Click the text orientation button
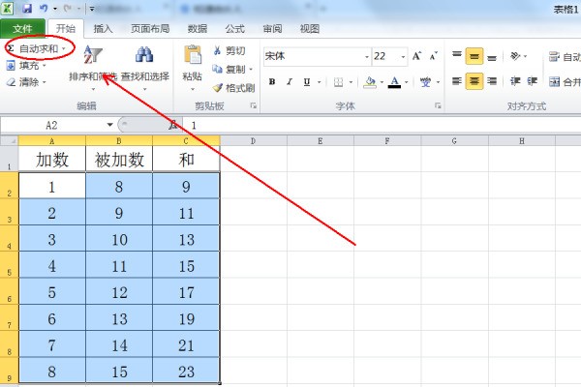581x387 pixels. pos(515,56)
